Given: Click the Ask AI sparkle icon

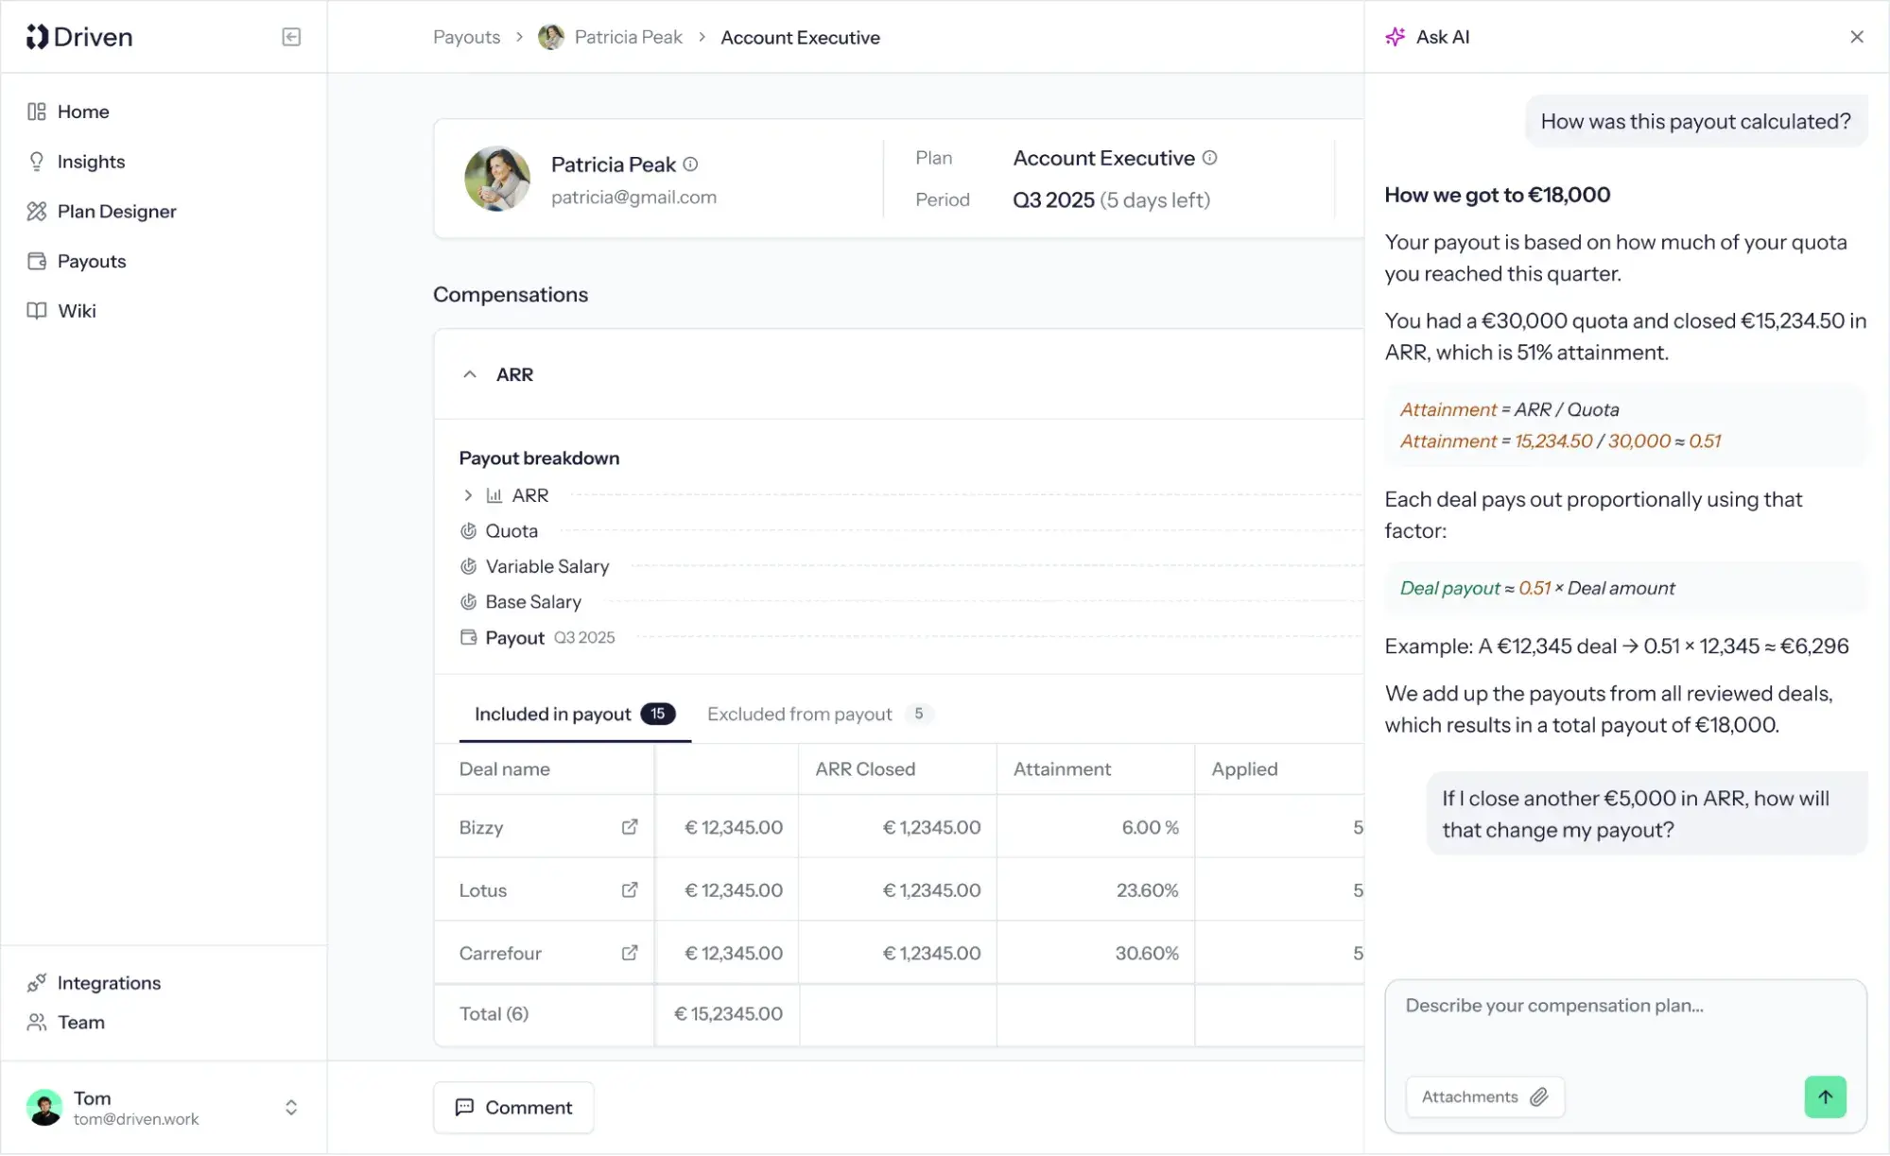Looking at the screenshot, I should click(1396, 37).
